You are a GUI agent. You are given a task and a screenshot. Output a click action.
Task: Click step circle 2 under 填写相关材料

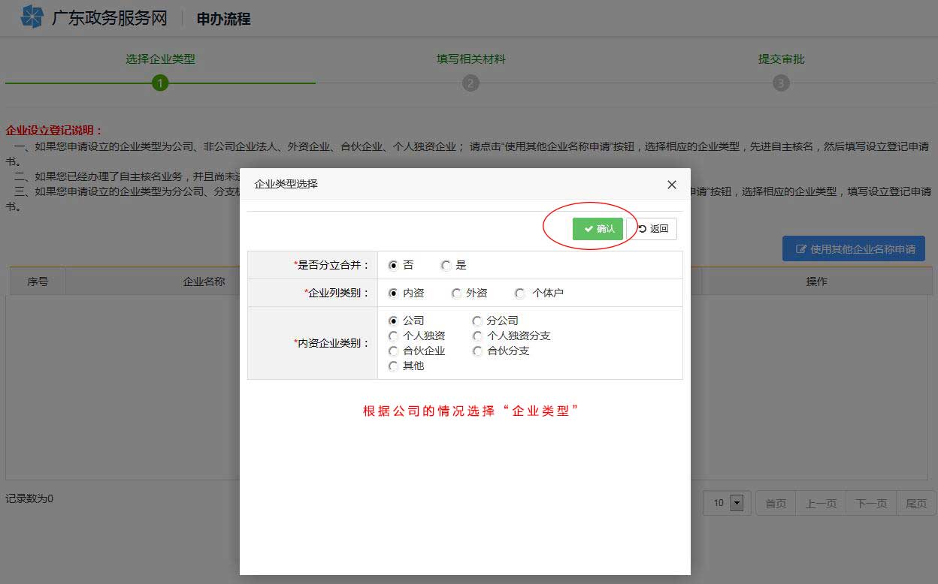point(471,83)
